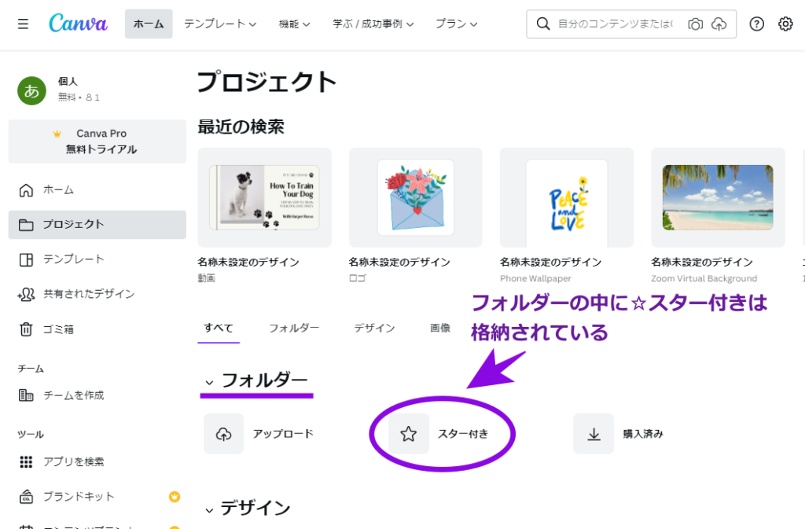The height and width of the screenshot is (529, 805).
Task: Click the ホーム house icon in sidebar
Action: pyautogui.click(x=26, y=190)
